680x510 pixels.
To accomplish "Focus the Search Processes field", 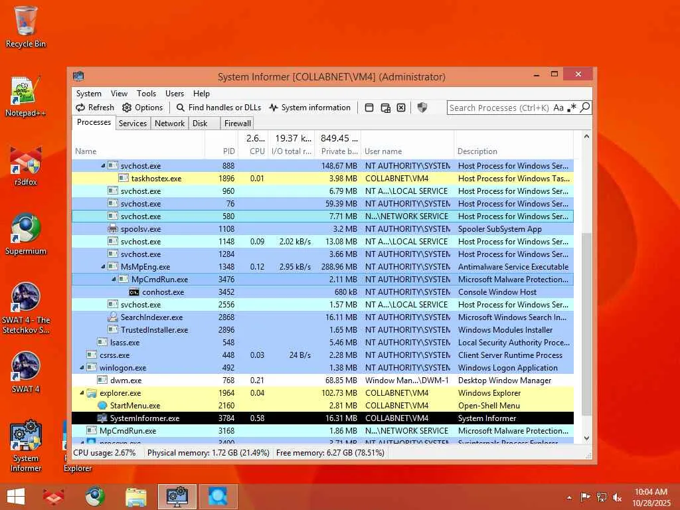I will tap(499, 108).
